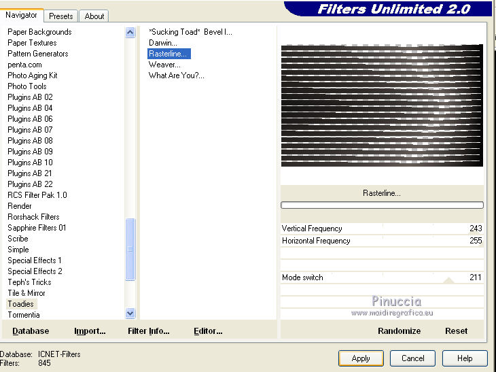The width and height of the screenshot is (496, 372).
Task: Choose the Darwin... filter
Action: coord(163,43)
